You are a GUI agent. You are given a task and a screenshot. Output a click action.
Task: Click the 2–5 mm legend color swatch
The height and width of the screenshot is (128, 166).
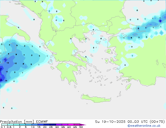(23, 125)
